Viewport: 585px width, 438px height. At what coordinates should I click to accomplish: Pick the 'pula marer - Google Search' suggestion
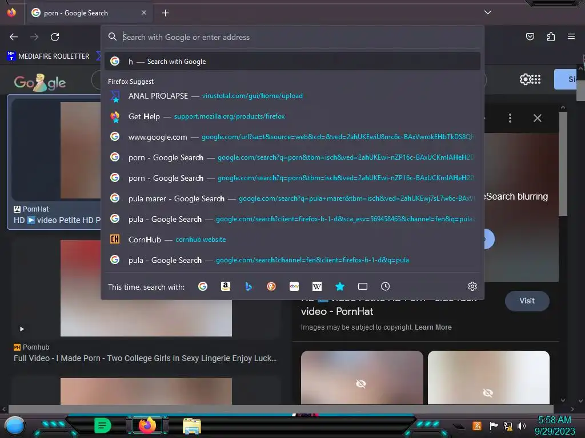(292, 198)
